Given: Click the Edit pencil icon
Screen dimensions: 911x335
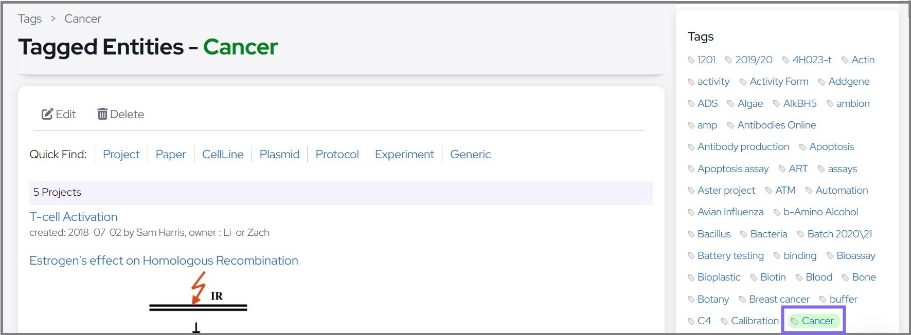Looking at the screenshot, I should pyautogui.click(x=47, y=114).
